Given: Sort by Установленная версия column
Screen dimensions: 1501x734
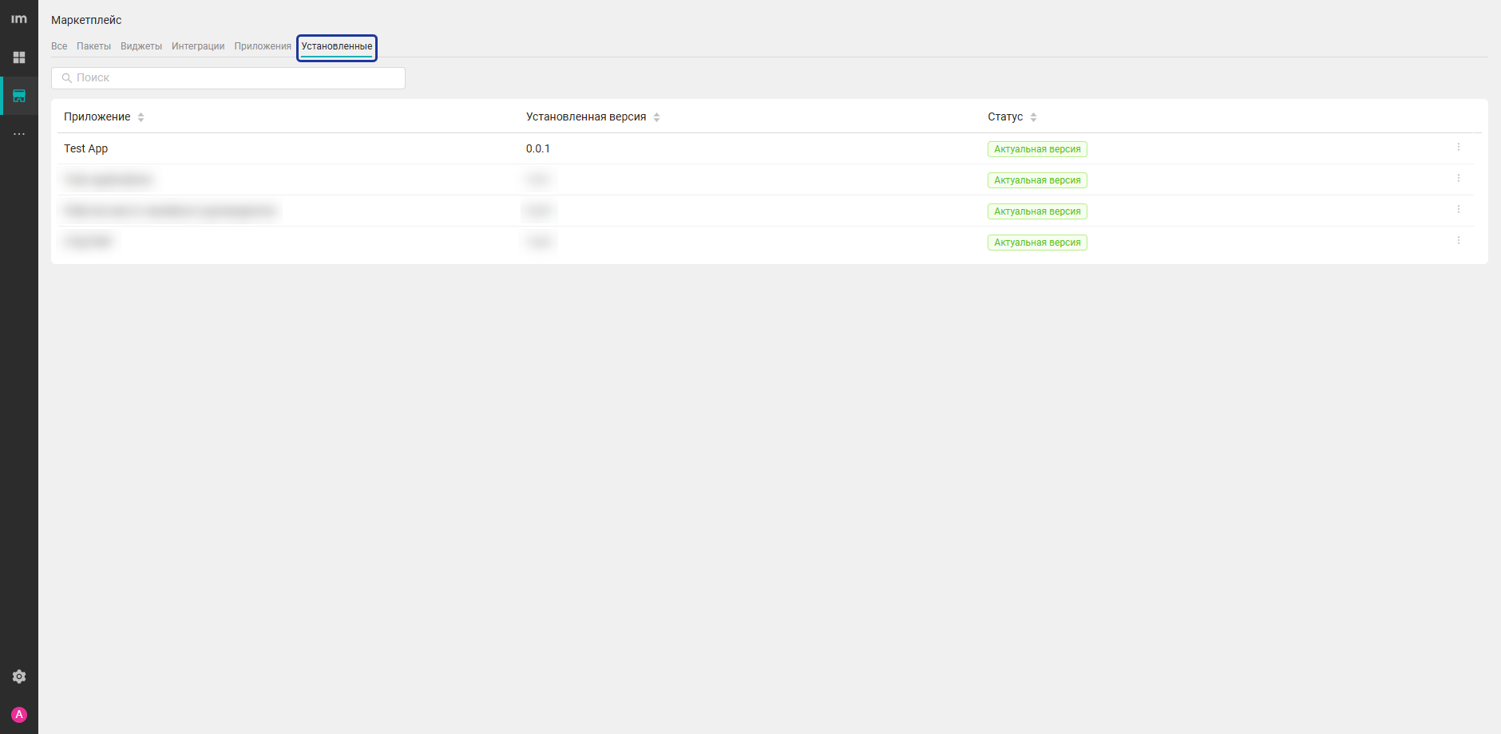Looking at the screenshot, I should pos(656,117).
